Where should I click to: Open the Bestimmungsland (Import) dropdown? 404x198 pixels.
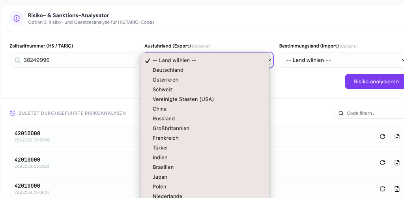coord(342,60)
